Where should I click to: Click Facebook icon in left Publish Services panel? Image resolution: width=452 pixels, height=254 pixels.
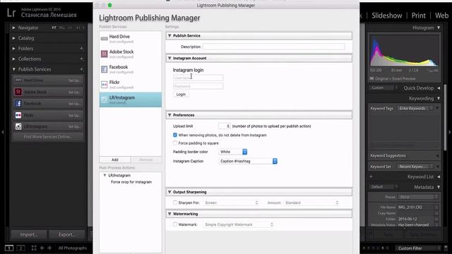pyautogui.click(x=18, y=104)
